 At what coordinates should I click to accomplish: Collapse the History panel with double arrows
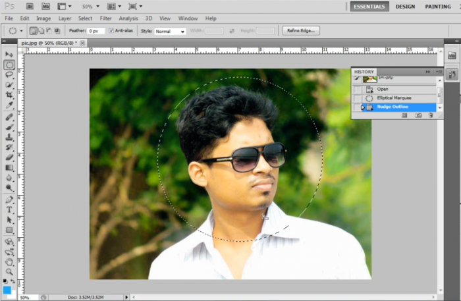(x=428, y=72)
